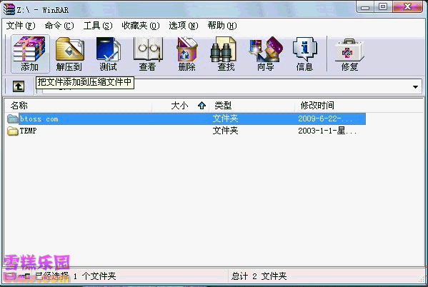Image resolution: width=428 pixels, height=287 pixels.
Task: Go up one folder level
Action: (19, 86)
